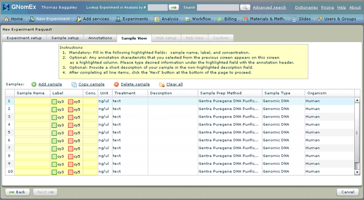364x200 pixels.
Task: Click the Conc. cell in row 2
Action: pos(91,109)
